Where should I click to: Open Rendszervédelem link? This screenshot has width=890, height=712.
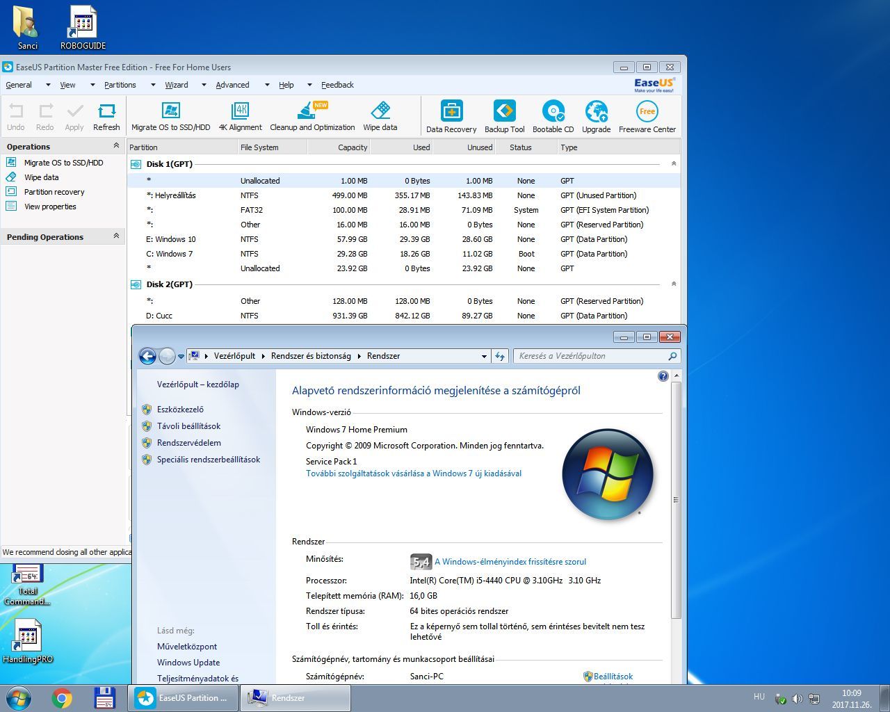point(189,443)
